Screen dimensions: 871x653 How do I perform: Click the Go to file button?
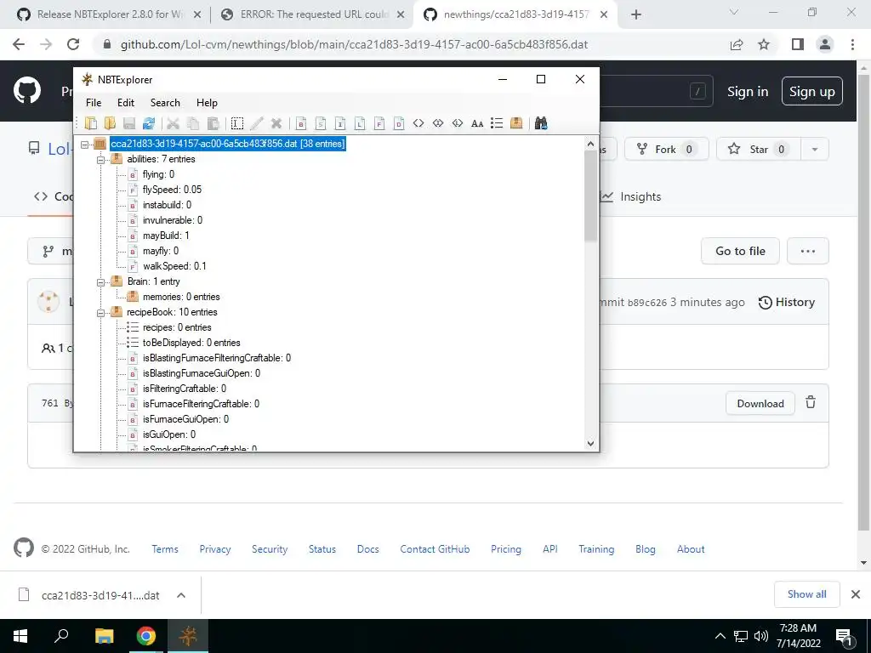click(740, 251)
